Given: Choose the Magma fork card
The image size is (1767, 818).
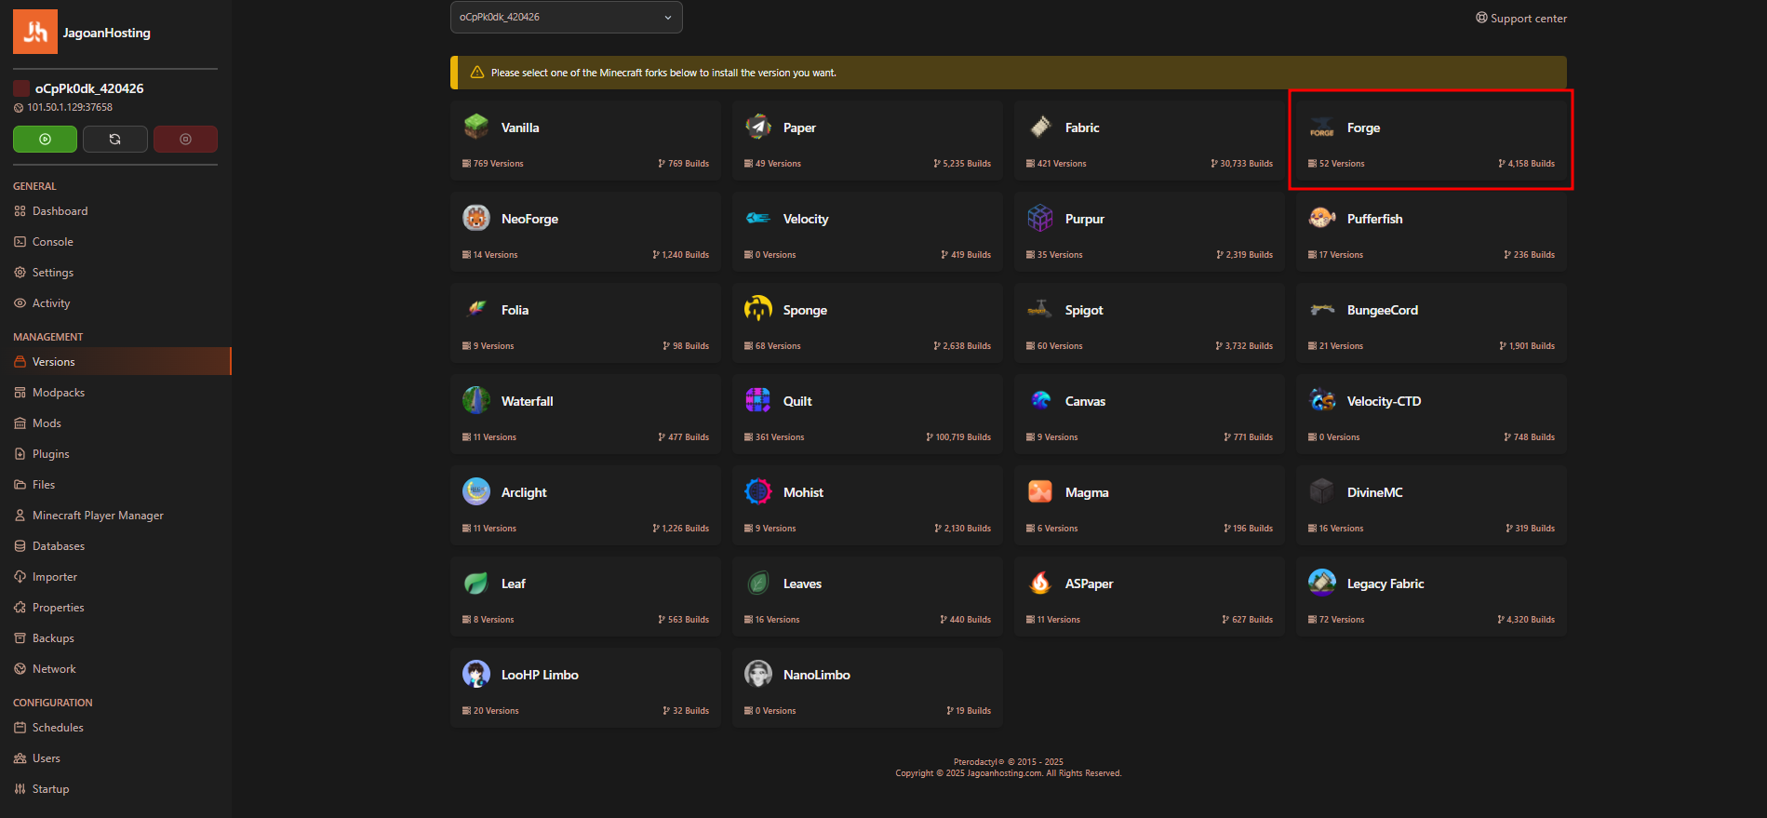Looking at the screenshot, I should pyautogui.click(x=1149, y=505).
